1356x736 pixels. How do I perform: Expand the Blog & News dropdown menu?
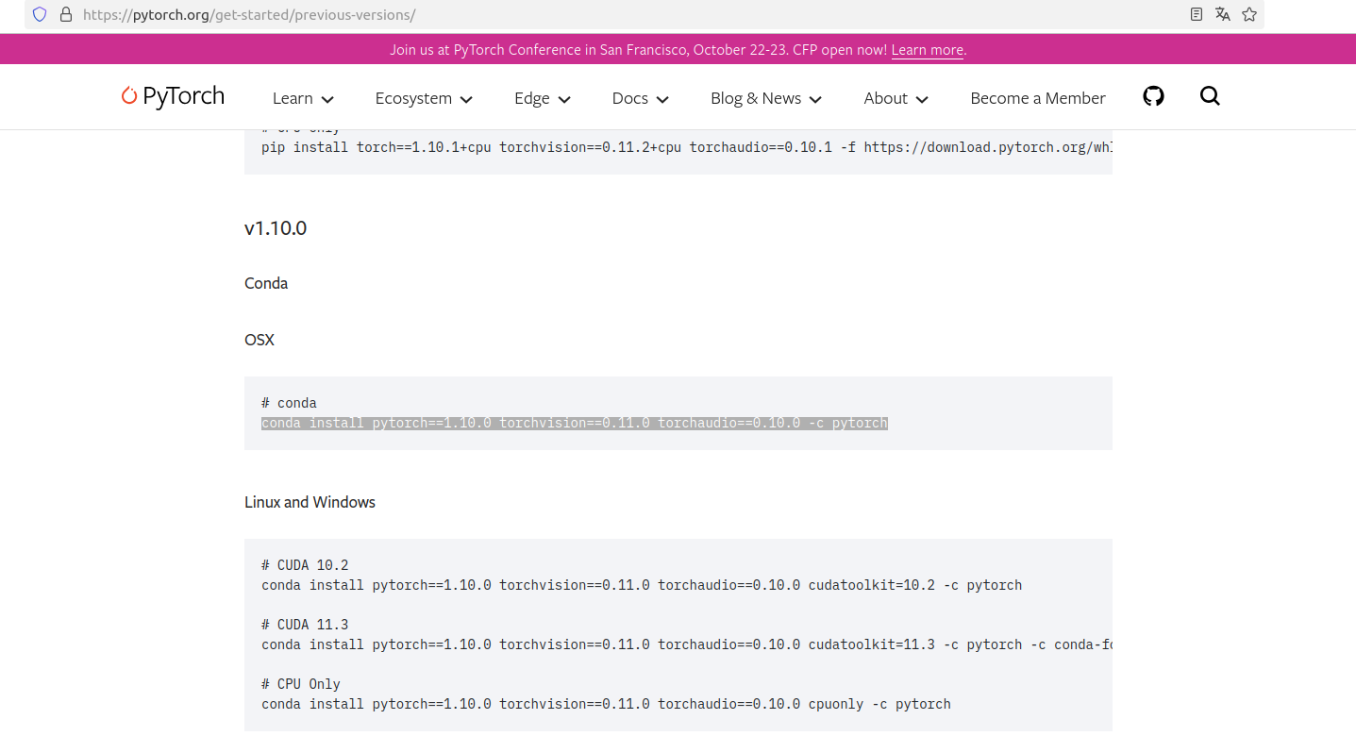point(766,98)
